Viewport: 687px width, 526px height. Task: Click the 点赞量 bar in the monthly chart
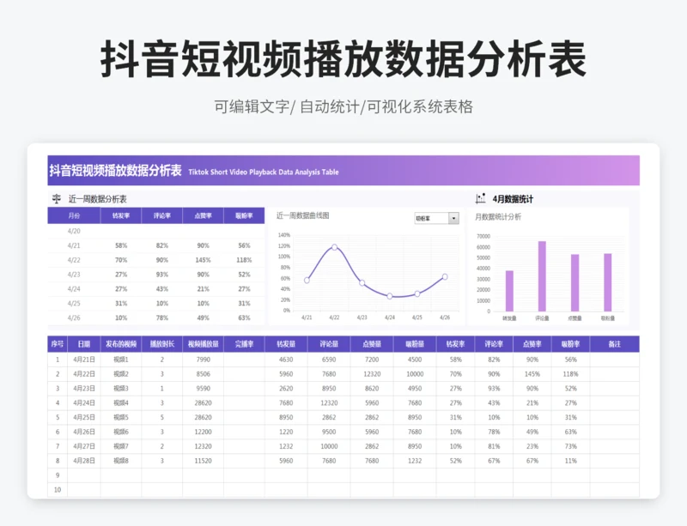pyautogui.click(x=575, y=283)
